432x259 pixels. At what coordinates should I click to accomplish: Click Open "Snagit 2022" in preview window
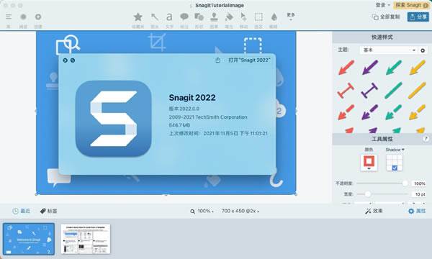(x=249, y=60)
